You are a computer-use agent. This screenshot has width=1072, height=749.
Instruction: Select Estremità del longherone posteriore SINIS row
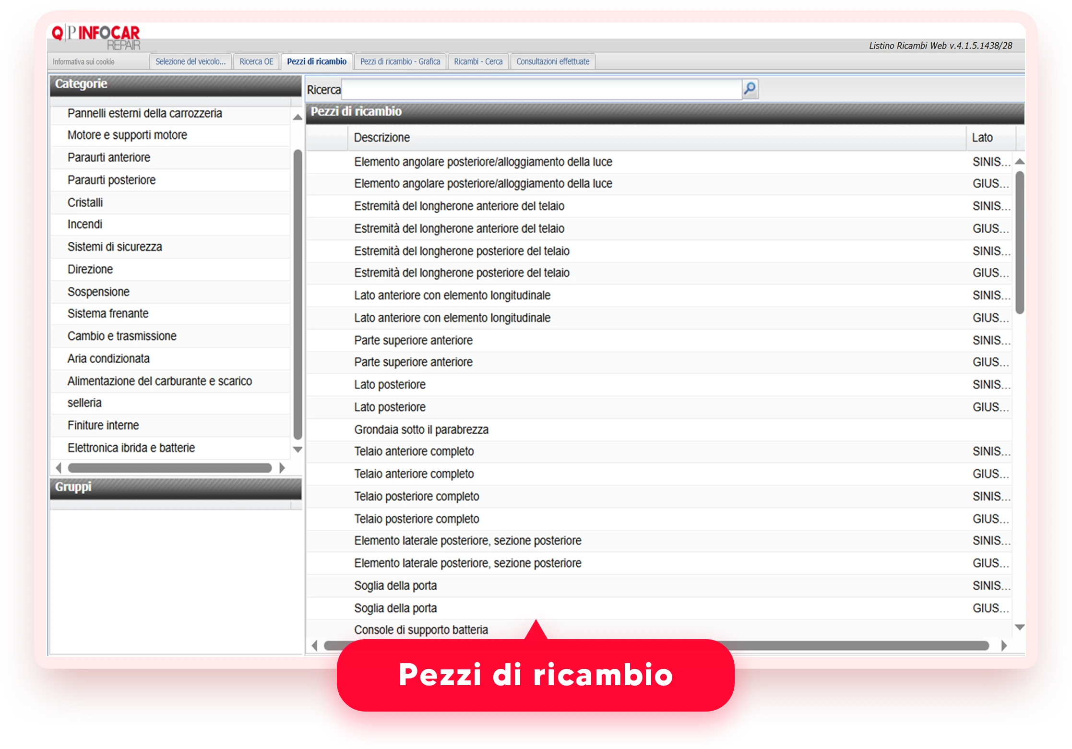pos(659,251)
